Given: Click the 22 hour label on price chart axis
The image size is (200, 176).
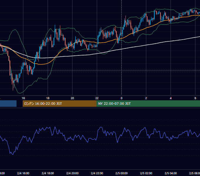Looking at the screenshot, I should [97, 98].
